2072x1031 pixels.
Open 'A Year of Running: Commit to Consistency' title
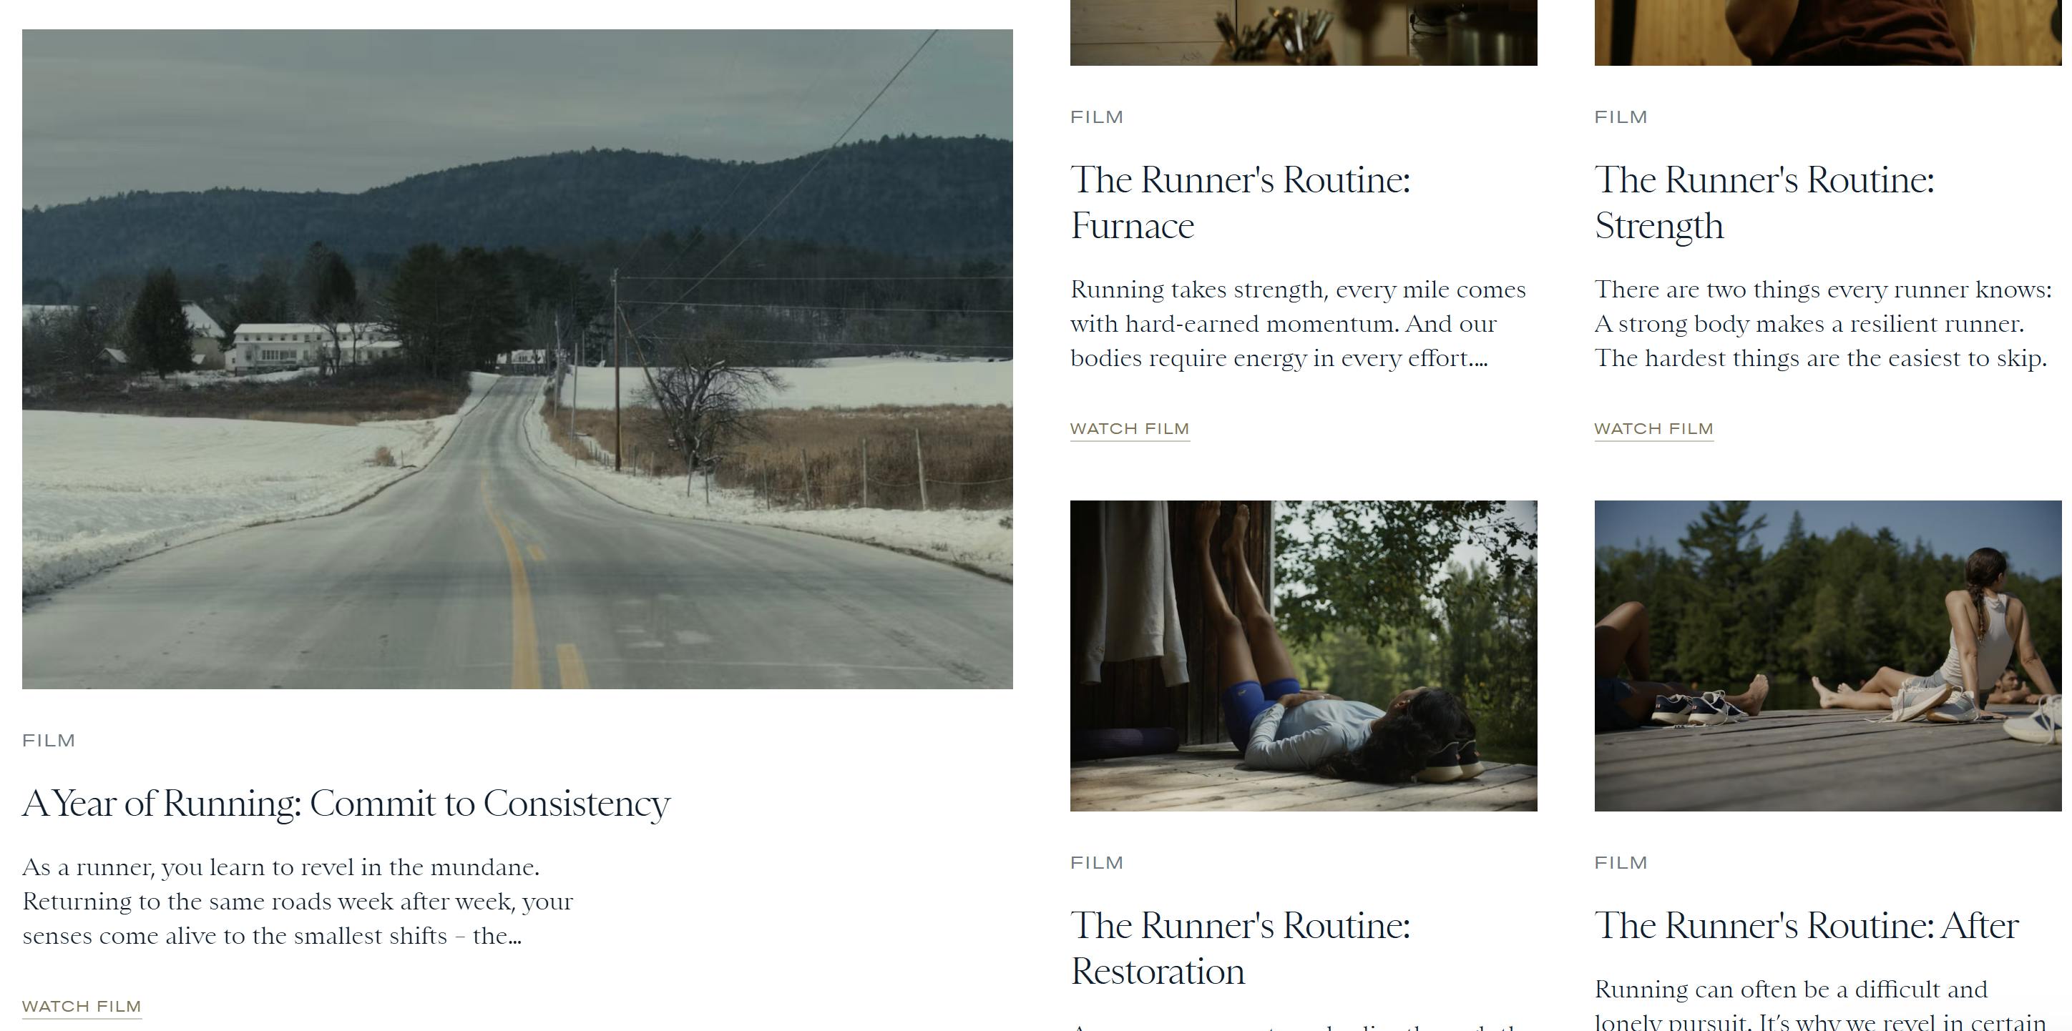point(347,804)
